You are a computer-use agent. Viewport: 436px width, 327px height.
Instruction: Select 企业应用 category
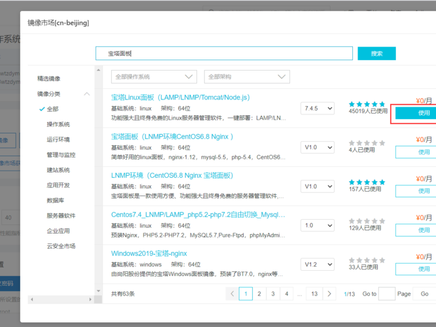pyautogui.click(x=58, y=231)
